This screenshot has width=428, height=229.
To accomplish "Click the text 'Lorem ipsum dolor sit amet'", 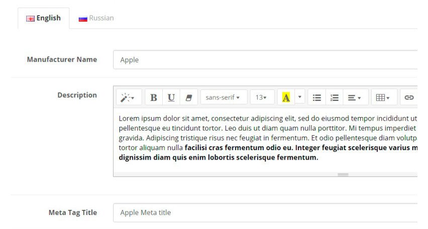I will coord(163,119).
